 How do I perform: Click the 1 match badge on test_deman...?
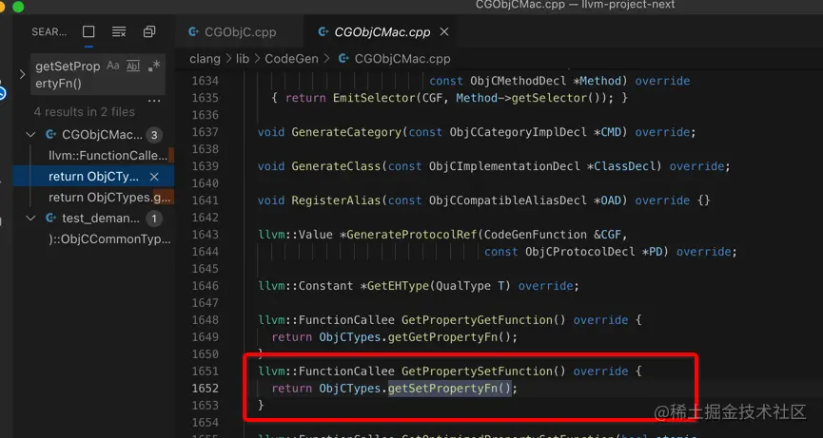tap(154, 219)
